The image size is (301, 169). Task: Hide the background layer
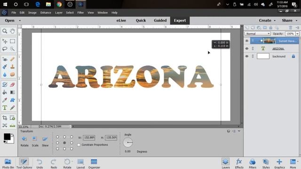pyautogui.click(x=247, y=56)
